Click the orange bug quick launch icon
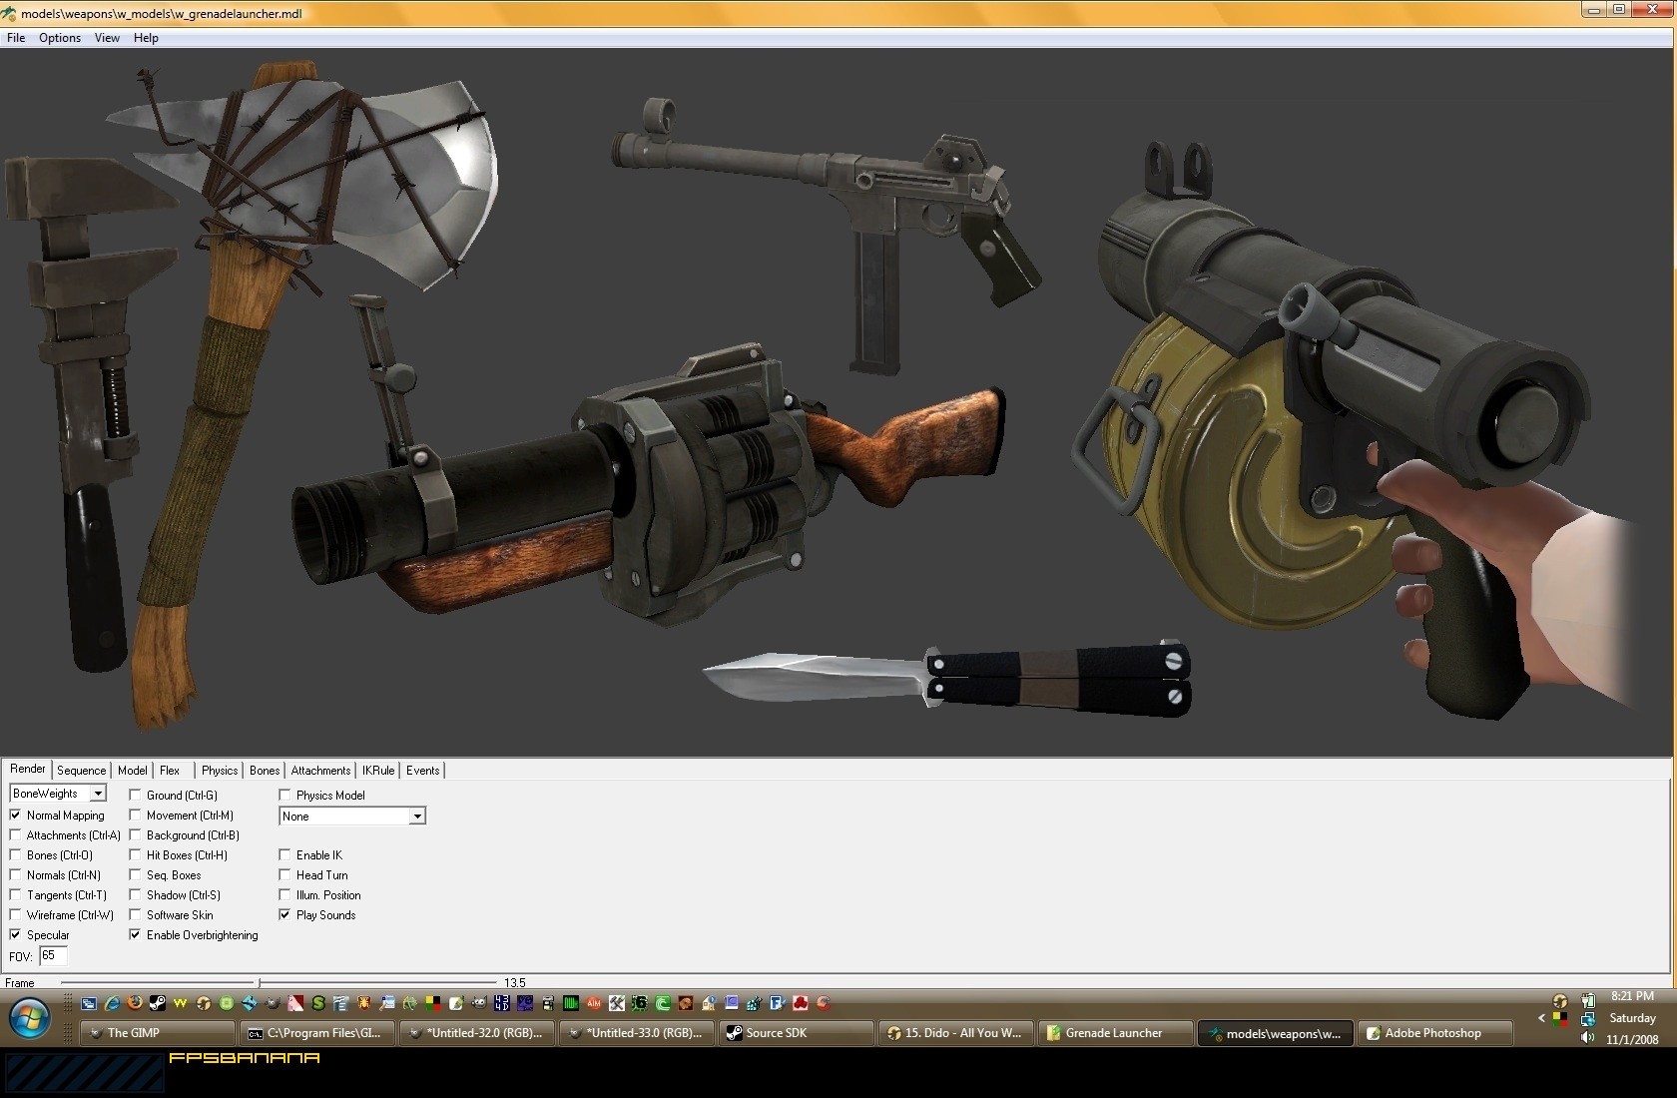 coord(364,1003)
